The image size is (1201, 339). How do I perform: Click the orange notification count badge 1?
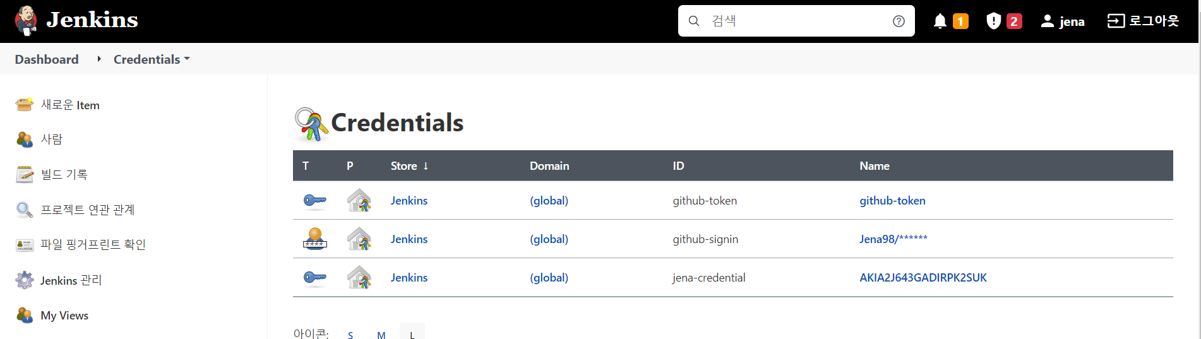point(960,21)
